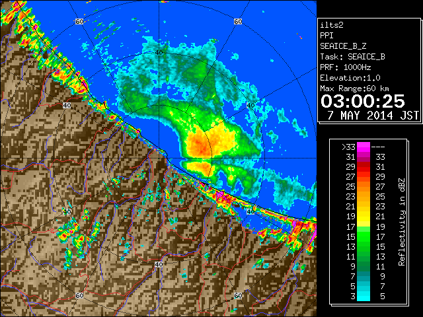Click the dark green legend band at 9–11 dBZ
Image resolution: width=423 pixels, height=317 pixels.
(x=364, y=266)
